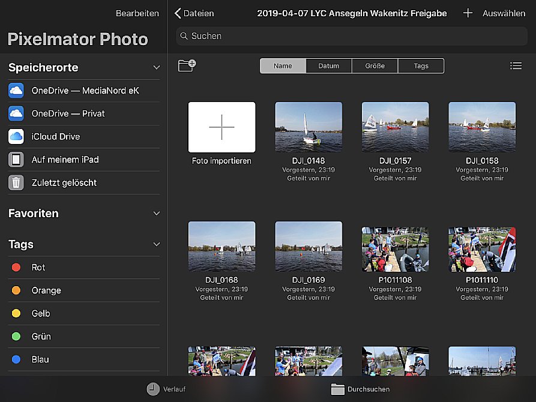
Task: Open iCloud Drive location
Action: pos(55,137)
